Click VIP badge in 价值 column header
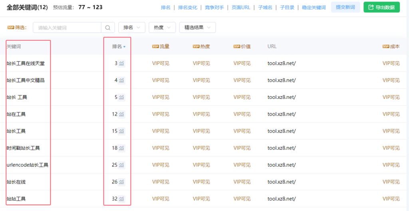The width and height of the screenshot is (409, 211). [x=237, y=46]
